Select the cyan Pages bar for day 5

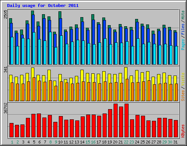[x=34, y=48]
